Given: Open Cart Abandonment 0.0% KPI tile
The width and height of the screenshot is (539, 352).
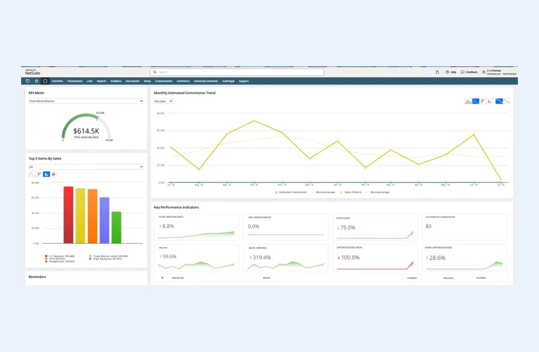Looking at the screenshot, I should [x=286, y=227].
